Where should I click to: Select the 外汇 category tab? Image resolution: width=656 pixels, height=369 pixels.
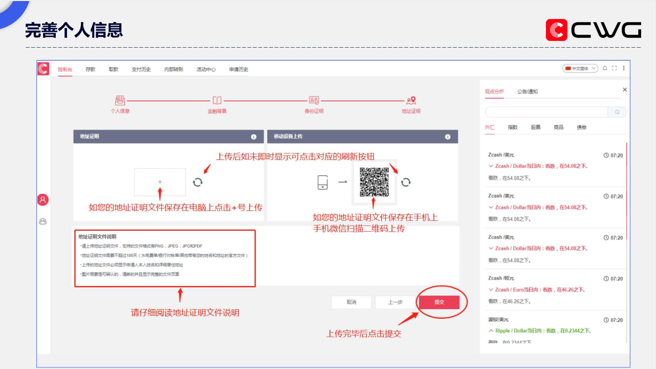pyautogui.click(x=490, y=127)
